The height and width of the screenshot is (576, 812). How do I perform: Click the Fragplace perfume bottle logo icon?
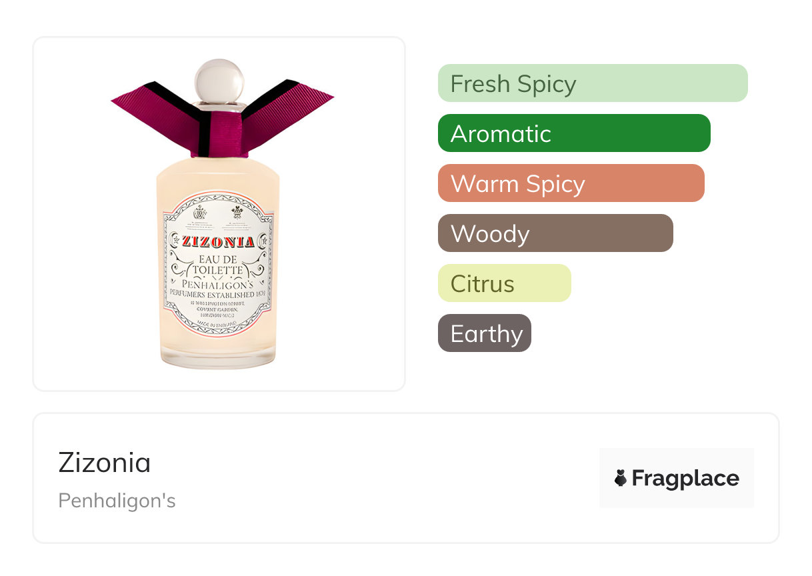pyautogui.click(x=621, y=478)
